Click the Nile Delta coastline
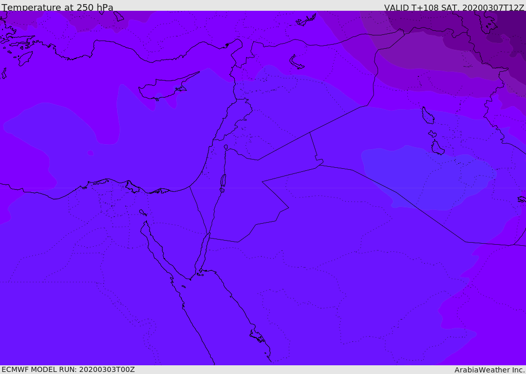 (x=110, y=181)
